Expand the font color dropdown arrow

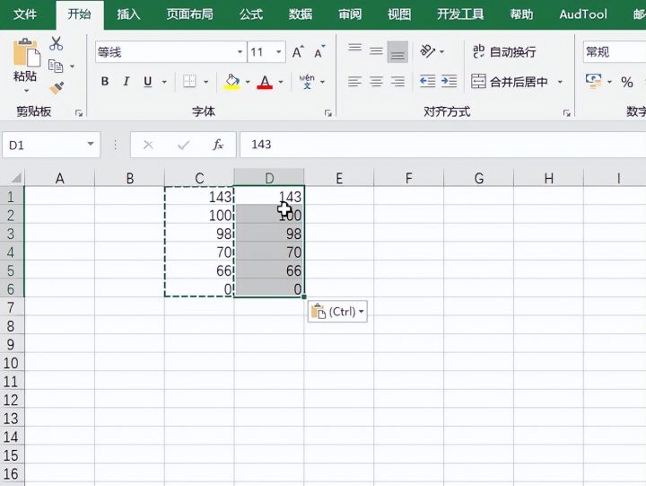click(x=281, y=82)
